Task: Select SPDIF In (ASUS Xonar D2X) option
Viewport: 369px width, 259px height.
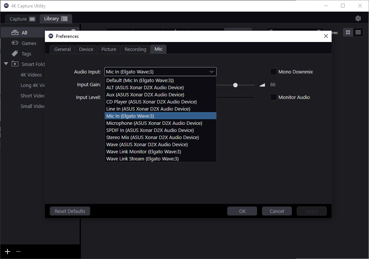Action: pyautogui.click(x=160, y=130)
